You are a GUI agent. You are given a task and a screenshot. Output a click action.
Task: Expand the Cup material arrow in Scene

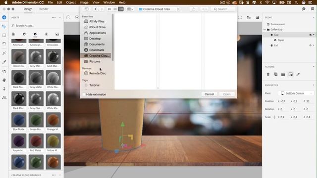coord(314,35)
